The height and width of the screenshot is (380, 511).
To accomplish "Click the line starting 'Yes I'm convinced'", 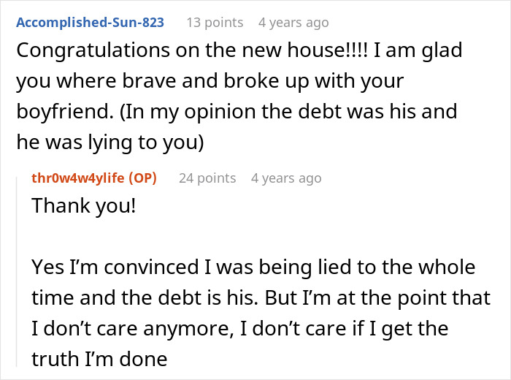I will [253, 268].
